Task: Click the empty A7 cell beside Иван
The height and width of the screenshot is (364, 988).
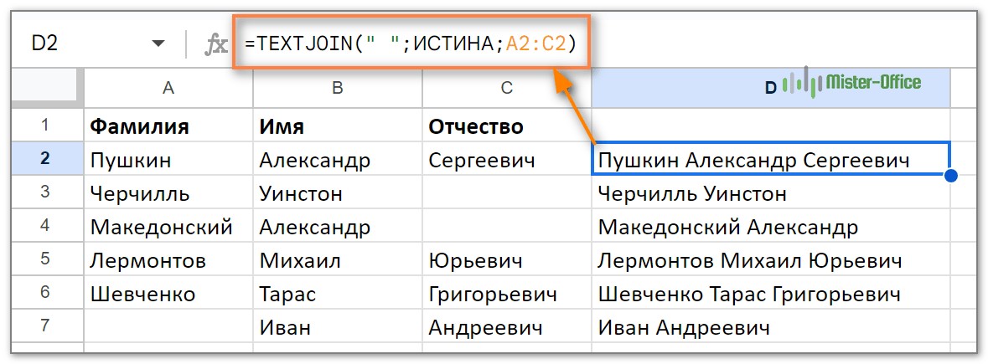Action: 168,326
